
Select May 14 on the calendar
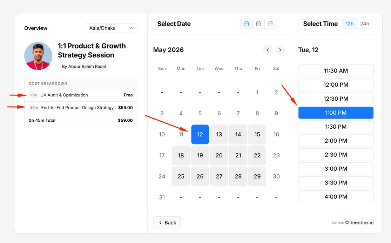coord(238,135)
